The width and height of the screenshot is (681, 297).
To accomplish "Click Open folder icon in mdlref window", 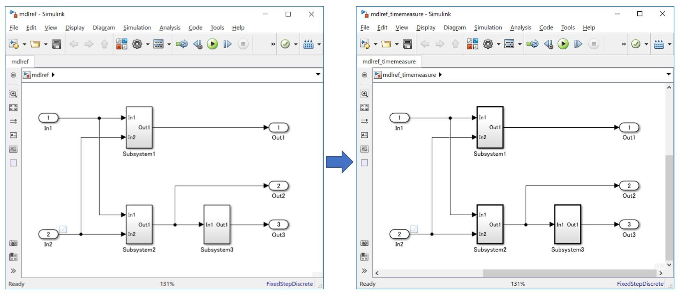I will click(x=35, y=44).
